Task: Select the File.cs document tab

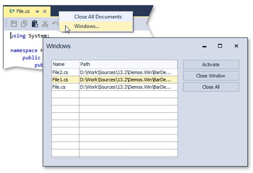Action: [x=23, y=11]
